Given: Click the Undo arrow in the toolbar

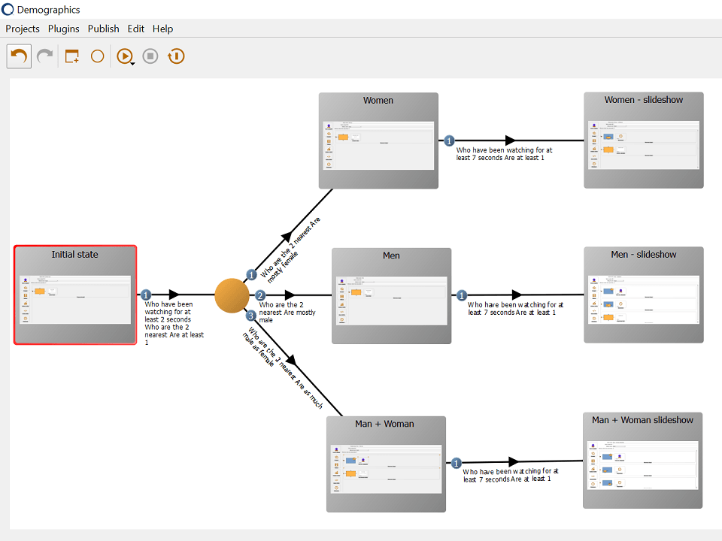Looking at the screenshot, I should 19,56.
